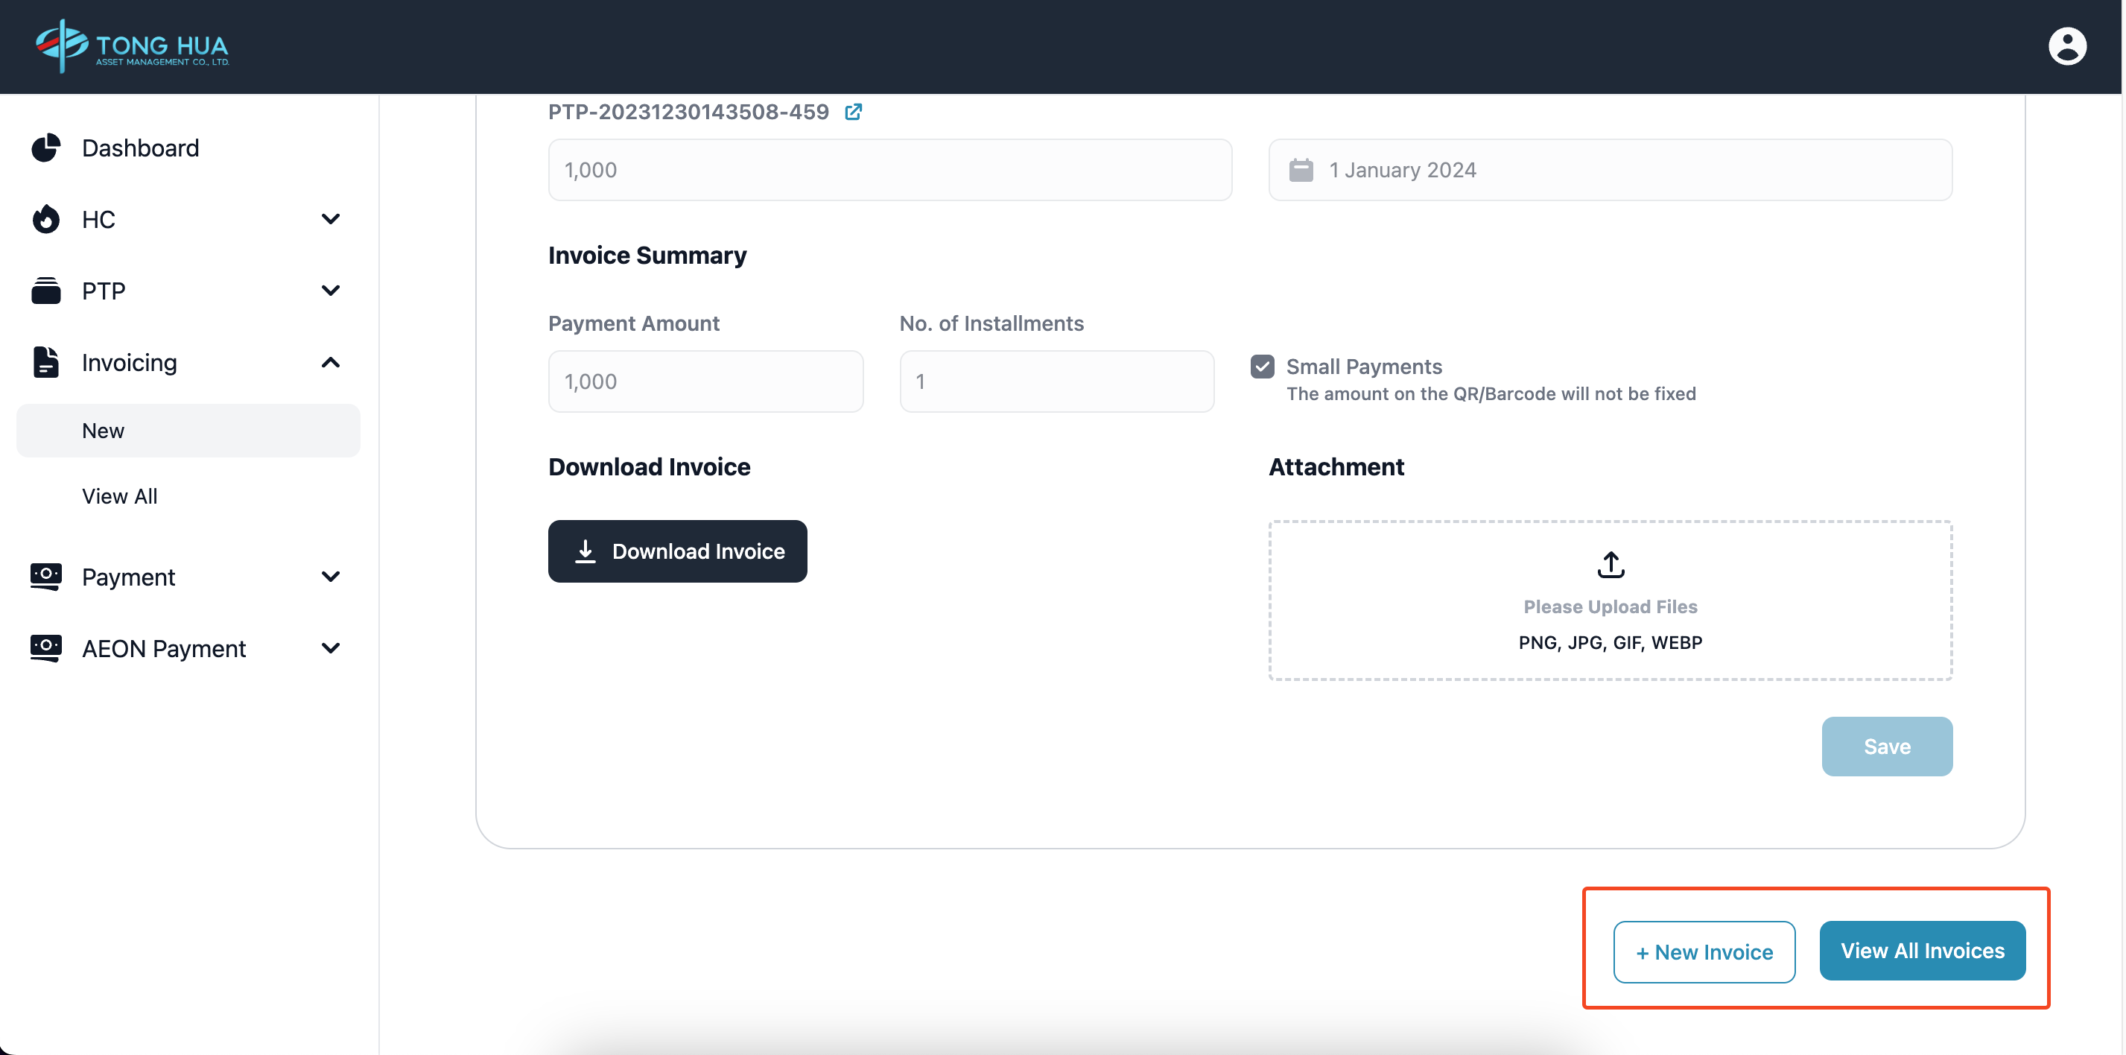Click the No. of Installments field
Screen dimensions: 2126x1055
pos(1056,381)
